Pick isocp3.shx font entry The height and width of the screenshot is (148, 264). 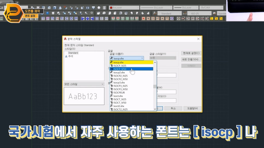[131, 83]
